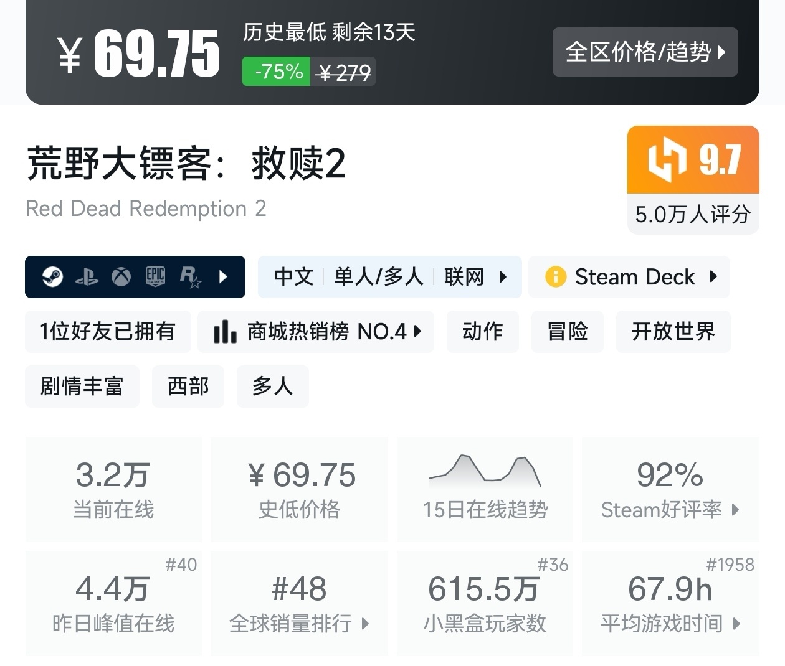Open Steam好评率 92% details
The image size is (785, 666).
click(670, 489)
